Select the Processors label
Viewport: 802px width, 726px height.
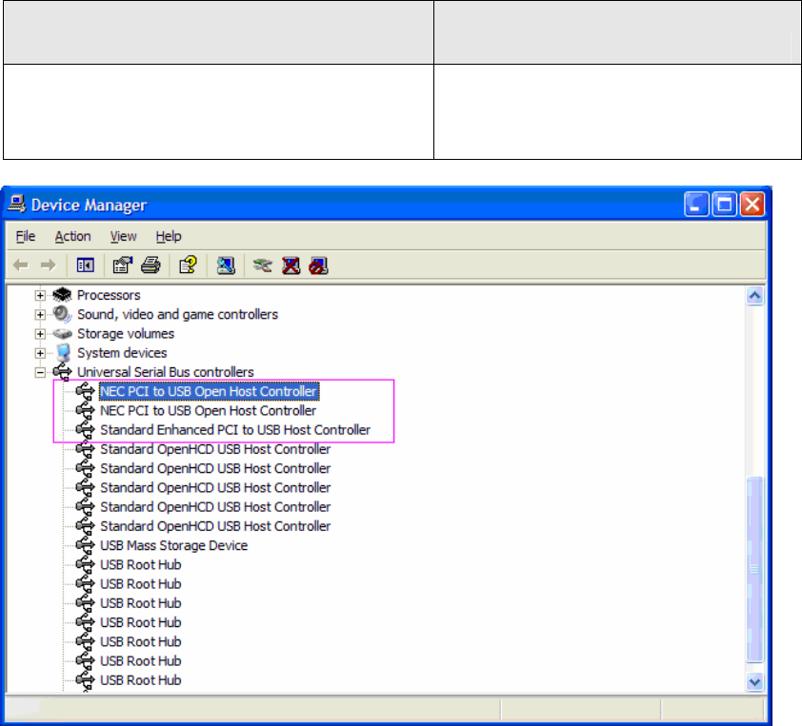pos(109,295)
